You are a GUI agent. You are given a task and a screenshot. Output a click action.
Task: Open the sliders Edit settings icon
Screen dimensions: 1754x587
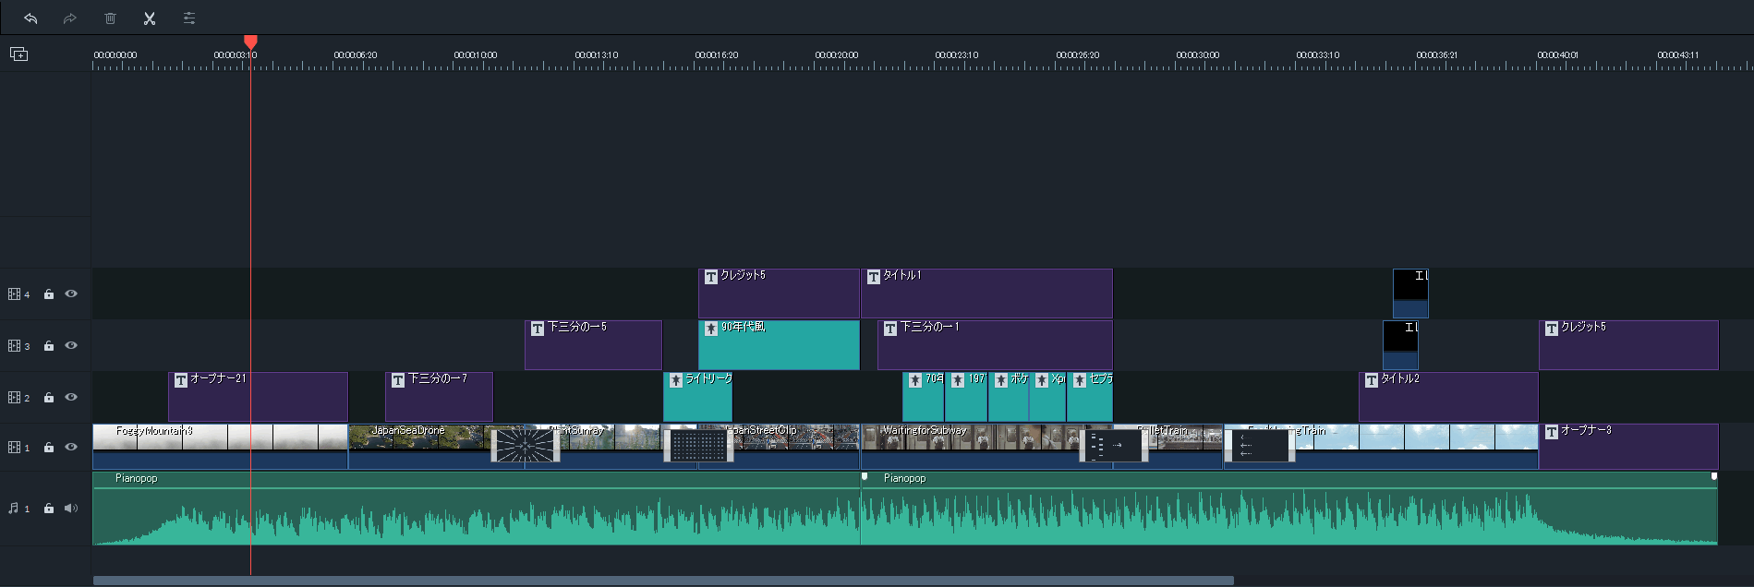point(189,18)
